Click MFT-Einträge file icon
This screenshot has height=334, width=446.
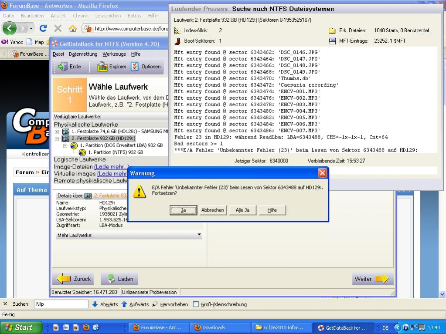332,41
